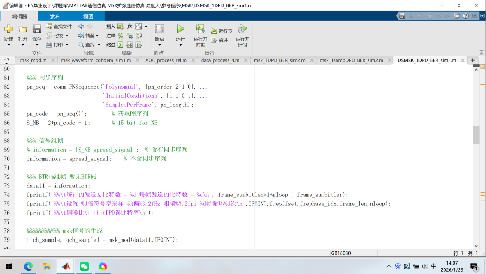486x274 pixels.
Task: Expand the +7 hidden tabs list
Action: (6, 60)
